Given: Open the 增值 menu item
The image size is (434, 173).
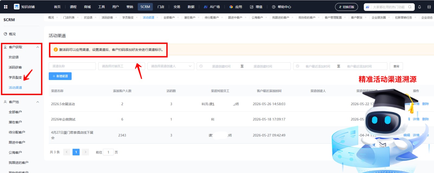Looking at the screenshot, I should click(x=256, y=7).
